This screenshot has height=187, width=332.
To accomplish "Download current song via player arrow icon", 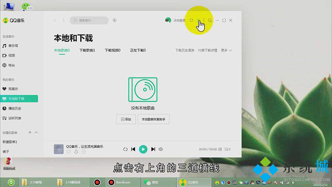I will (76, 152).
